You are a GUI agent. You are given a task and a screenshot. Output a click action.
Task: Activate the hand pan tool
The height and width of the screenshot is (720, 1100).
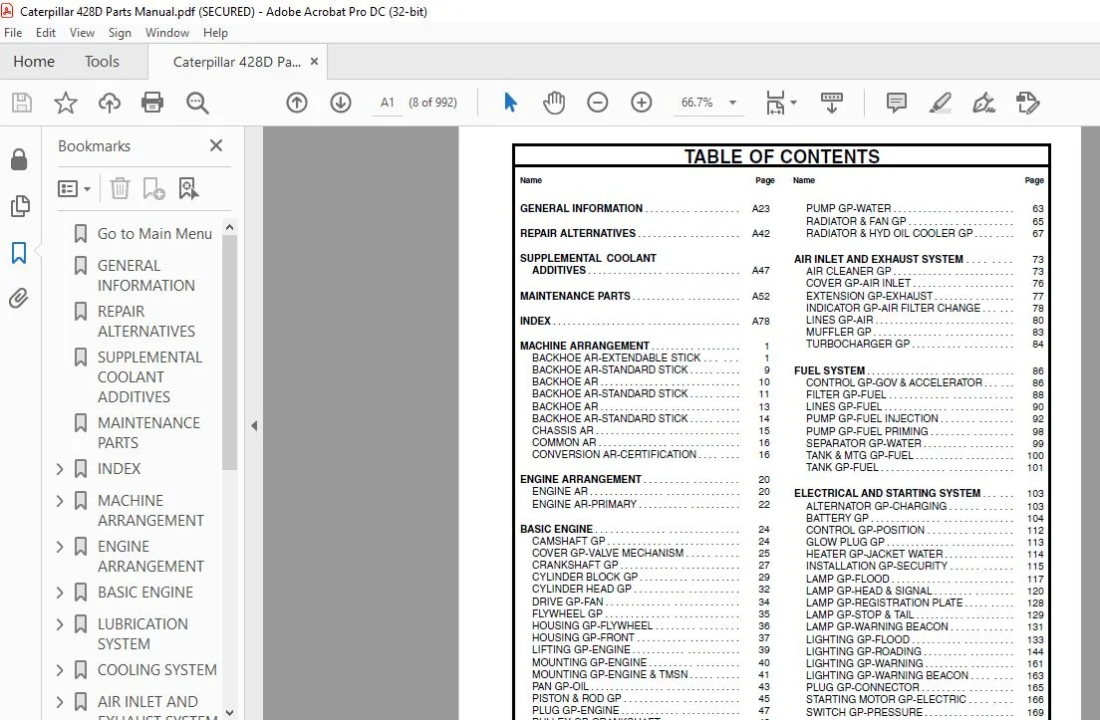[x=554, y=103]
